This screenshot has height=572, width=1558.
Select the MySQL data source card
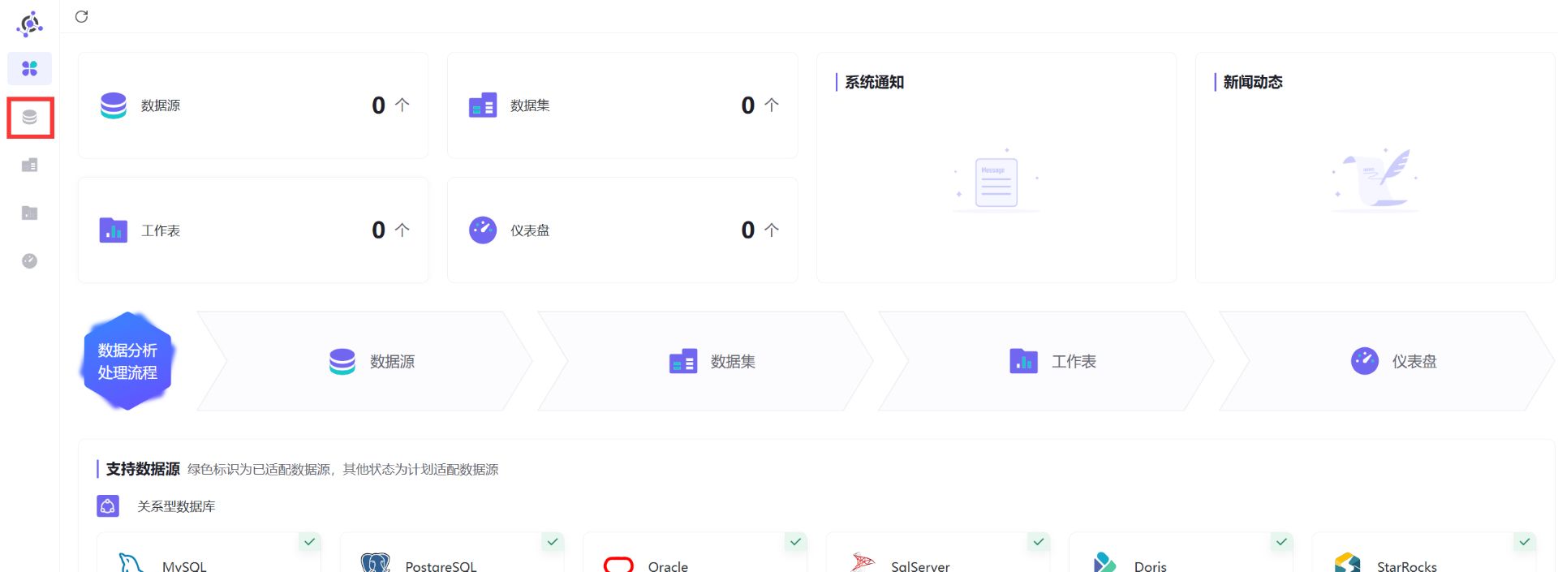point(209,553)
